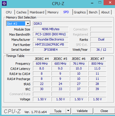This screenshot has height=116, width=115.
Task: Click JEDEC #7 voltage 1.50 V cell
Action: [x=97, y=99]
